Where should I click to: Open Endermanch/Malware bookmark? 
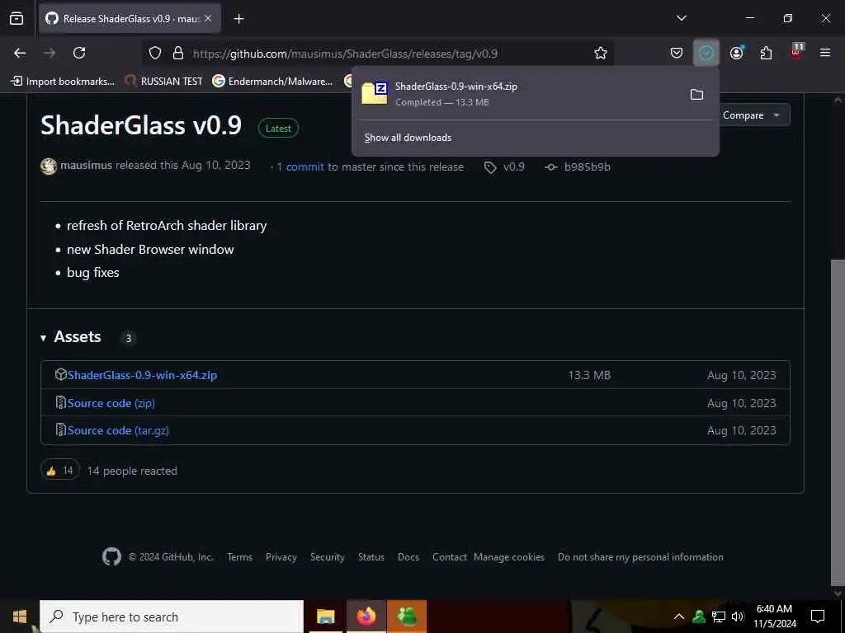coord(272,82)
